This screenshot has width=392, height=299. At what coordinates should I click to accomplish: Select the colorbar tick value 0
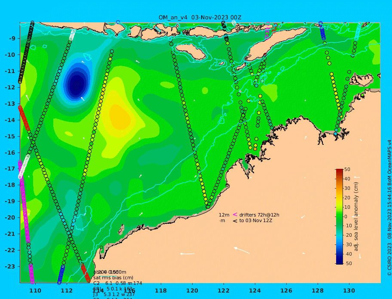pos(346,217)
